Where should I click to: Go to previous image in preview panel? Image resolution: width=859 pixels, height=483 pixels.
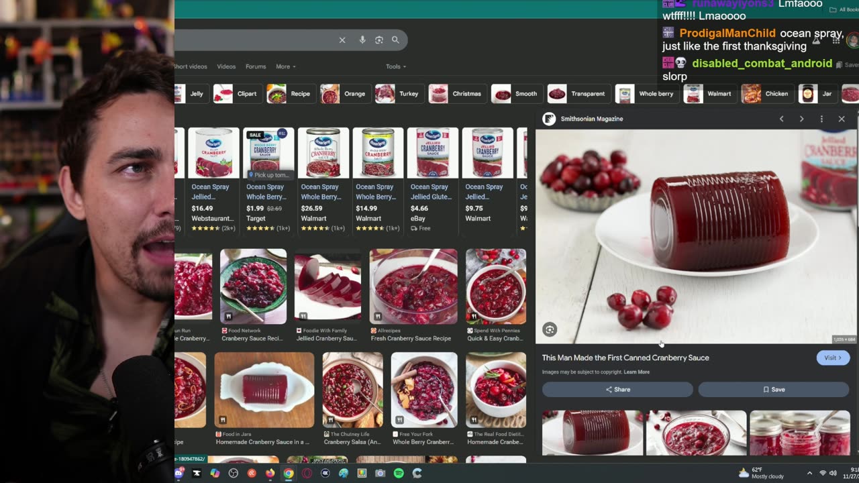point(781,119)
